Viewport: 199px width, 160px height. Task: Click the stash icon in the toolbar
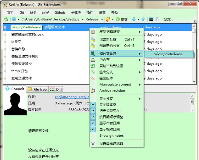click(x=108, y=19)
